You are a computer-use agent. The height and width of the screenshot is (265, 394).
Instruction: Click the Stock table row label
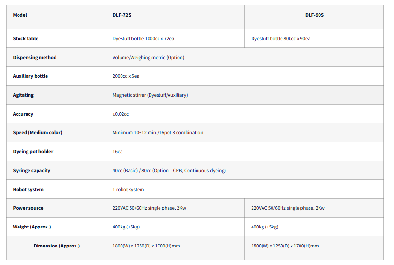point(26,38)
